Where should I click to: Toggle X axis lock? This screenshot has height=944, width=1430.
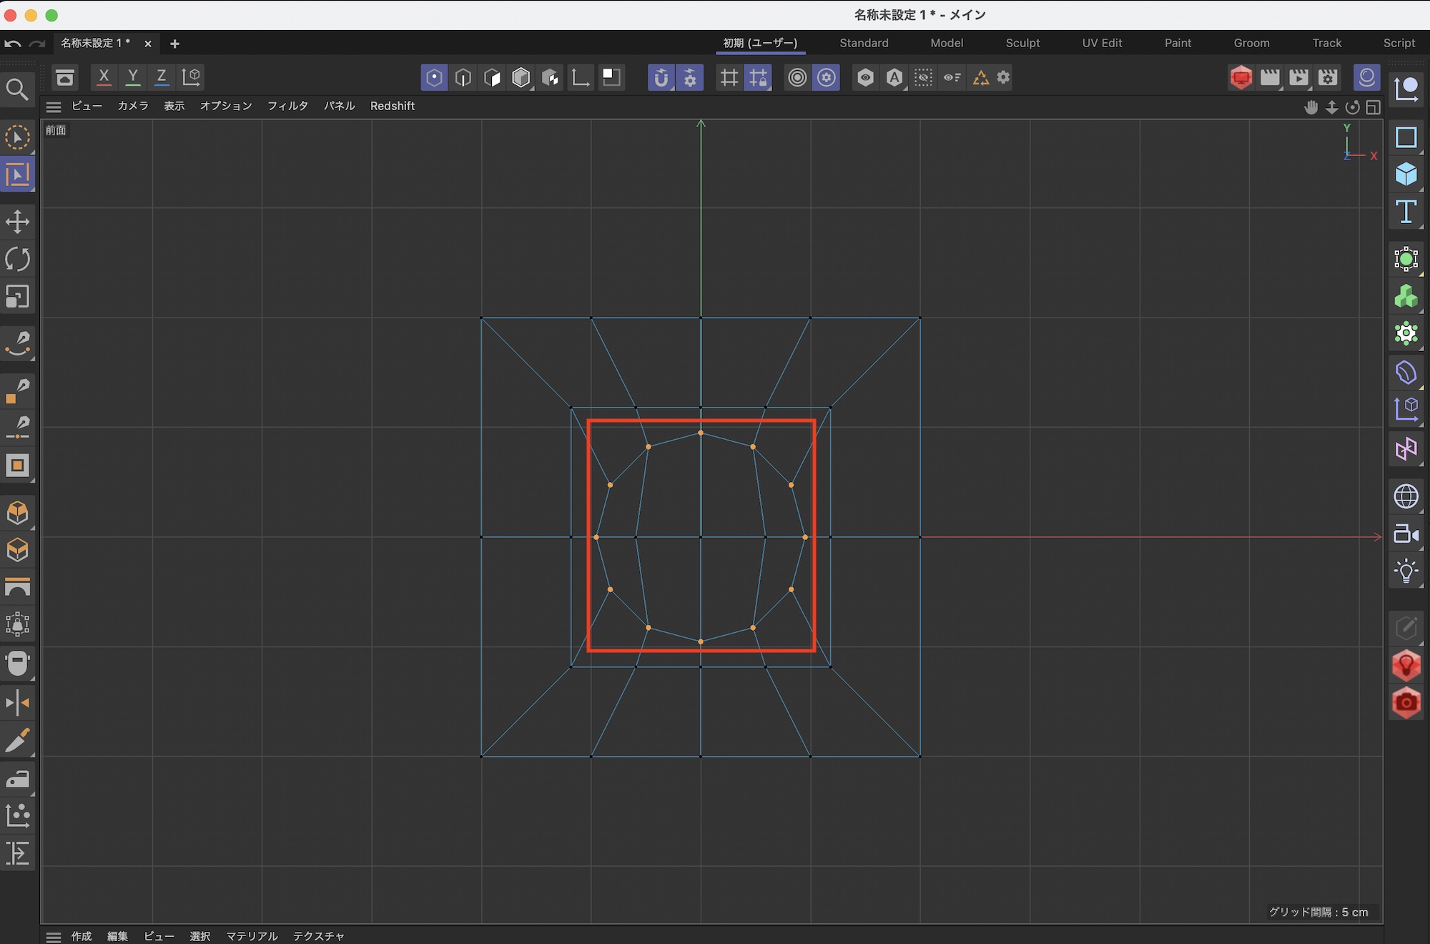coord(104,77)
